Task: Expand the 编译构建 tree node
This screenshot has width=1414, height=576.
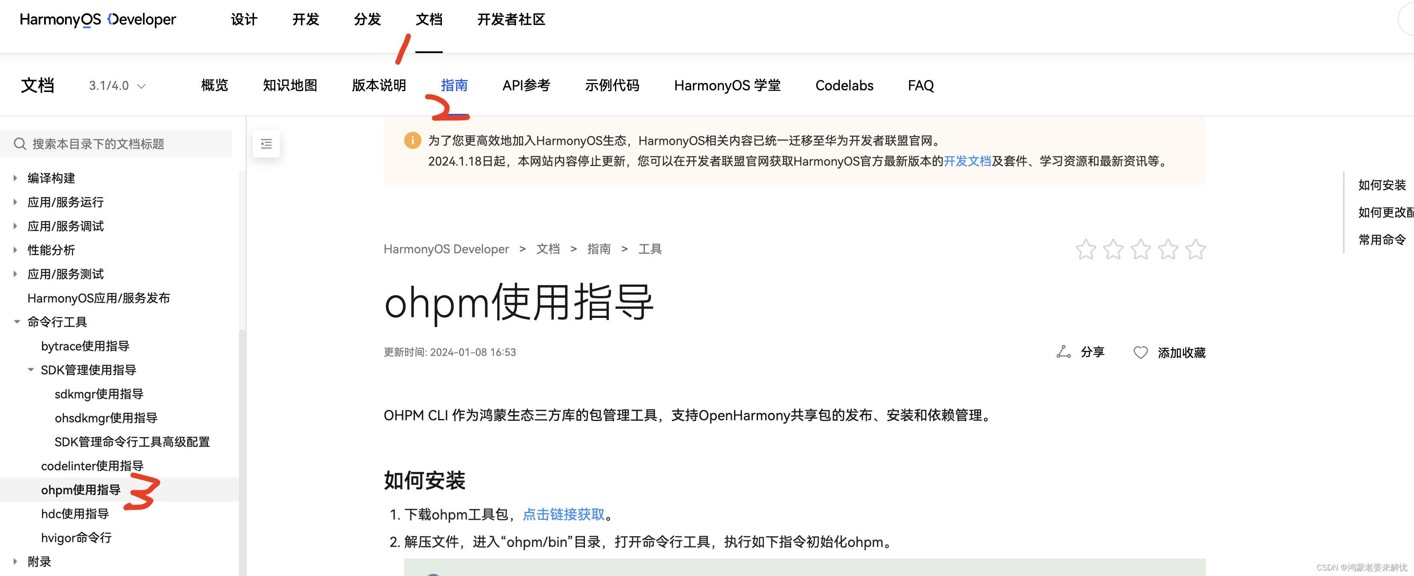Action: (x=15, y=178)
